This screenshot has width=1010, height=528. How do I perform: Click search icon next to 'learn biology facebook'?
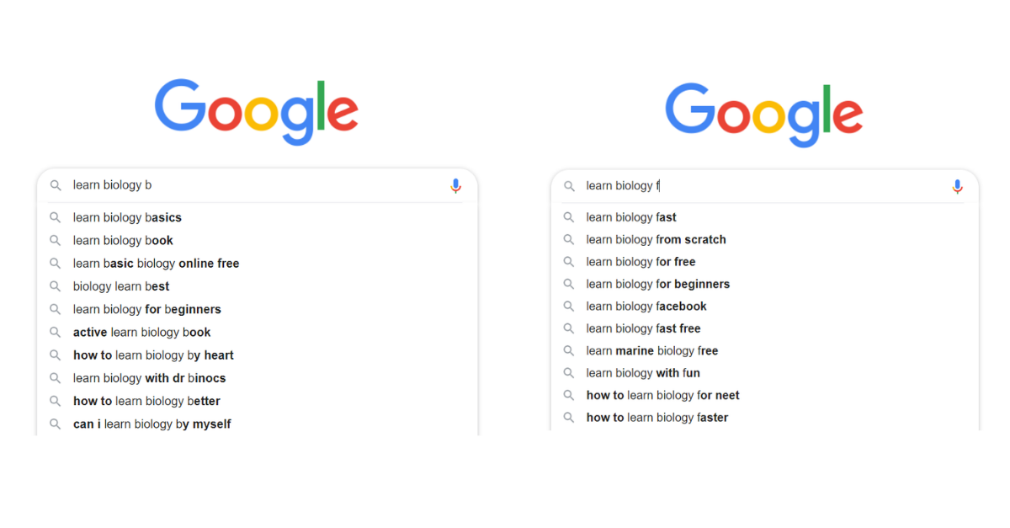pyautogui.click(x=569, y=307)
